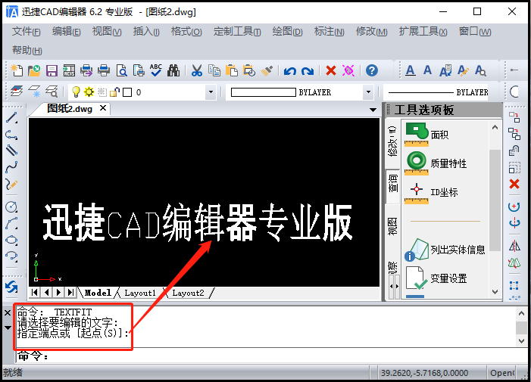Open the 修改(M) menu
This screenshot has width=531, height=382.
[x=371, y=32]
